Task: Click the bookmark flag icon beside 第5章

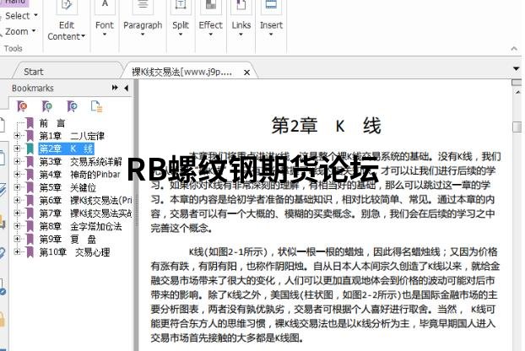Action: pos(30,187)
